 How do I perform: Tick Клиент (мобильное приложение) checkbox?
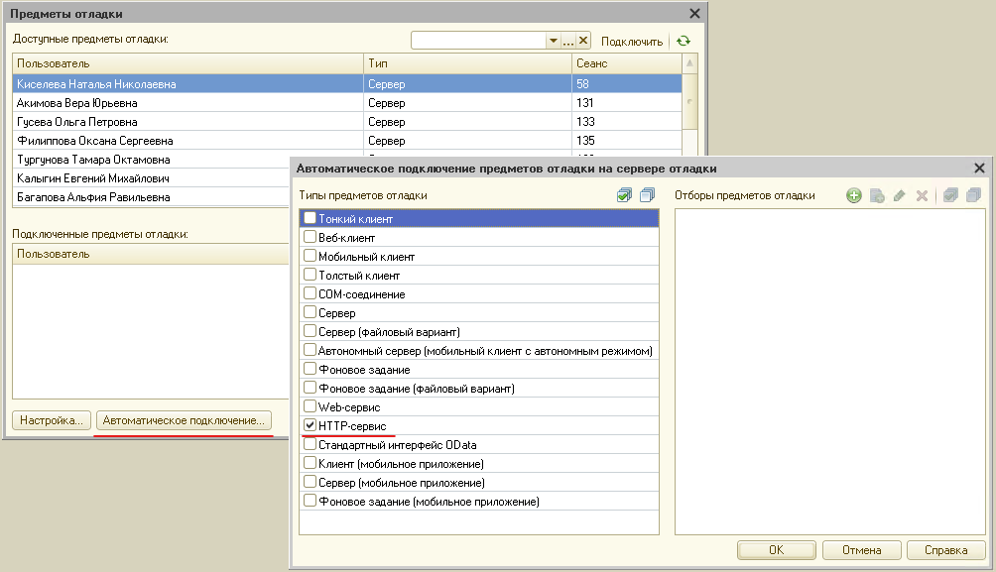(310, 463)
